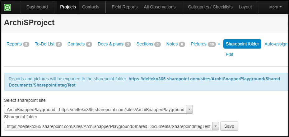Expand the Pictures tab dropdown caret

click(x=219, y=44)
